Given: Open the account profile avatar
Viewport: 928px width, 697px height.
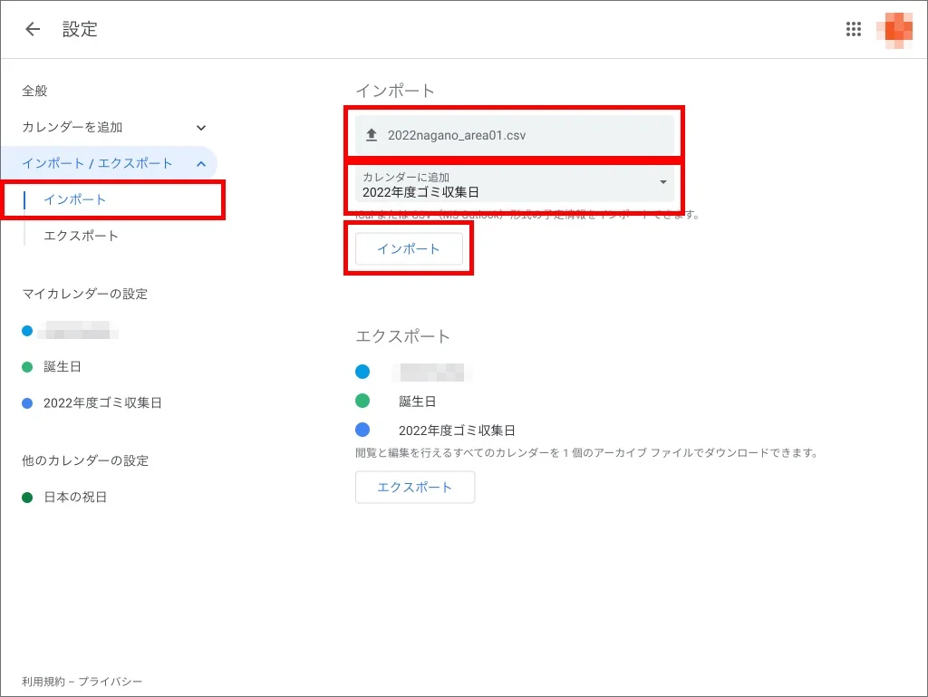Looking at the screenshot, I should (894, 29).
